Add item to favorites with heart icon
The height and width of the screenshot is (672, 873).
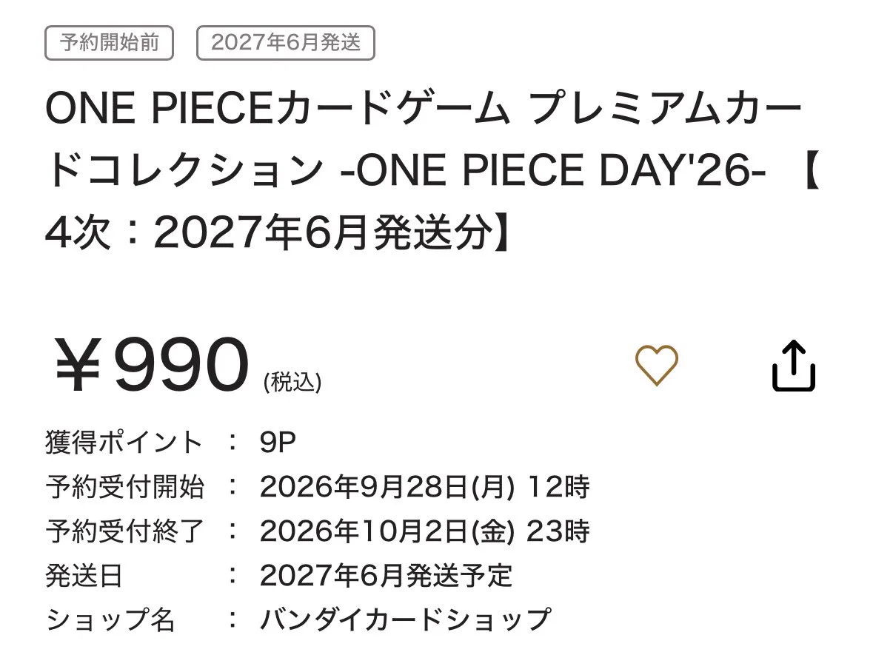click(657, 366)
